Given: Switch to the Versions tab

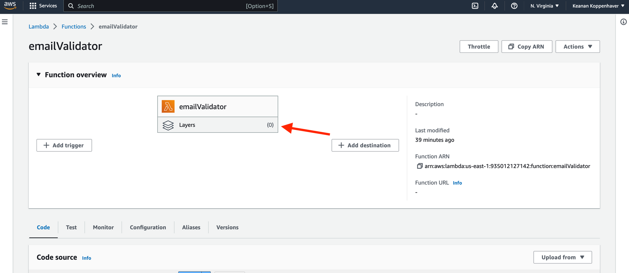Looking at the screenshot, I should coord(227,227).
